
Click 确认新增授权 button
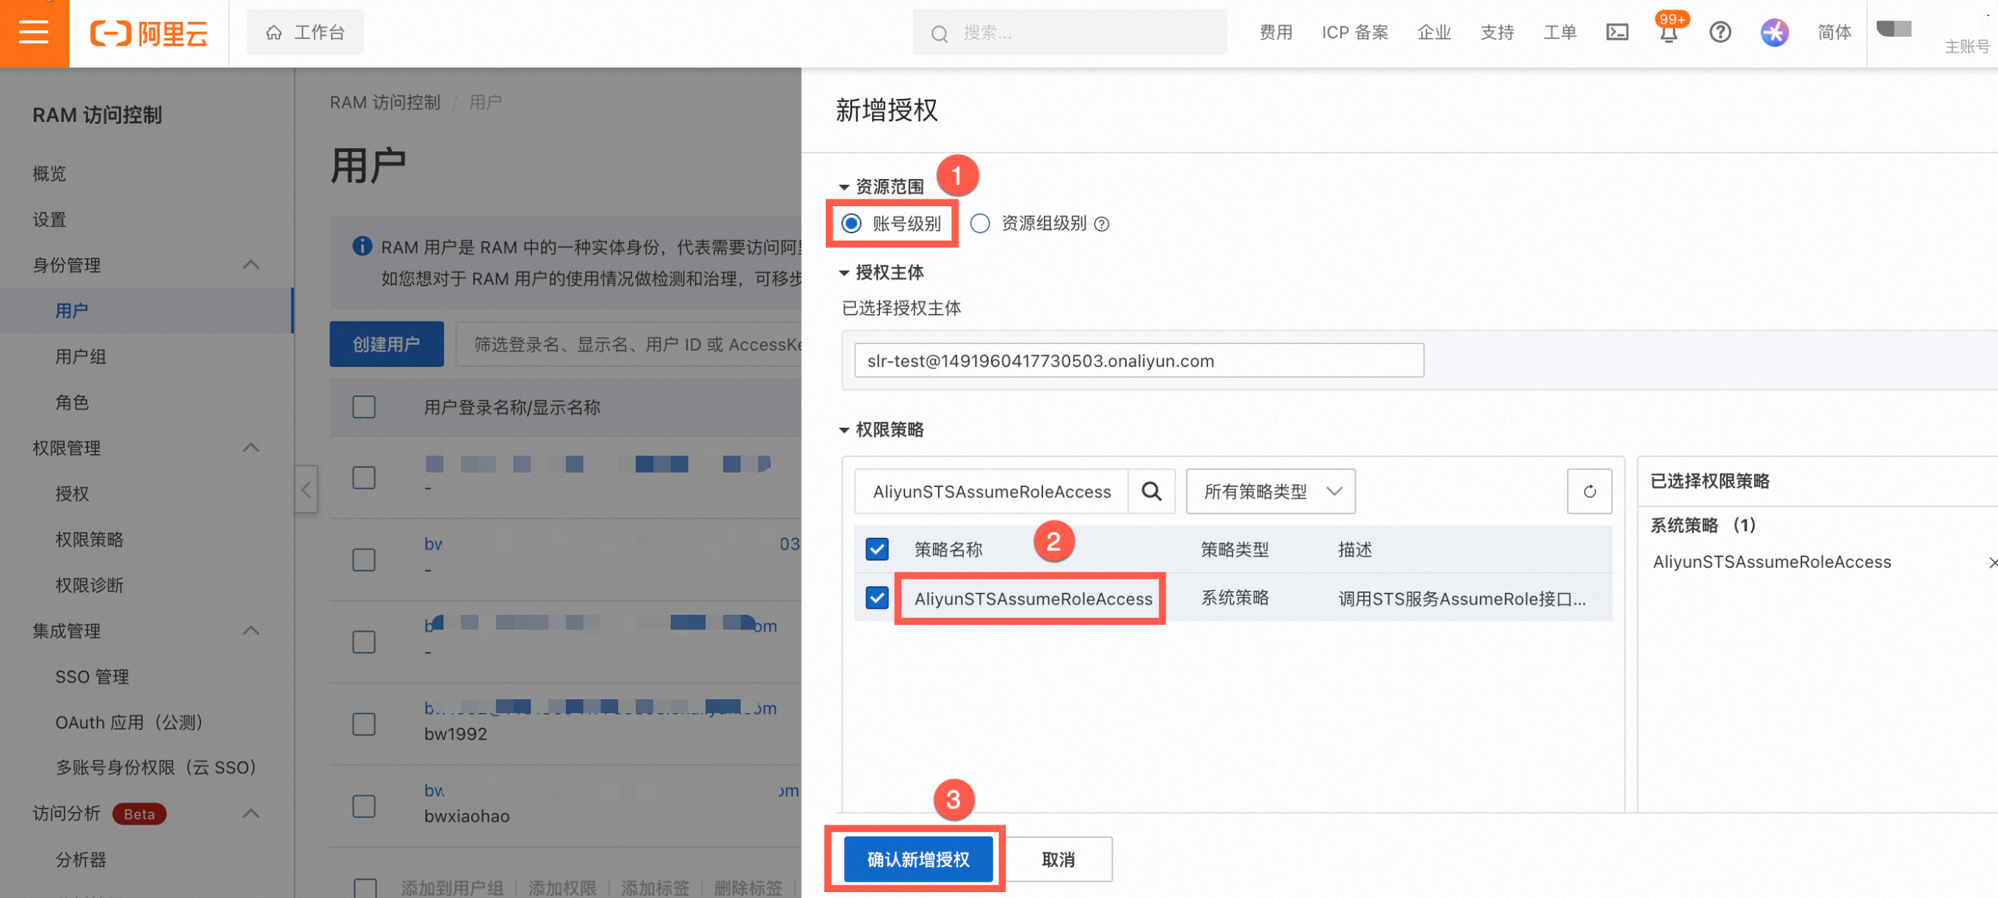coord(918,859)
